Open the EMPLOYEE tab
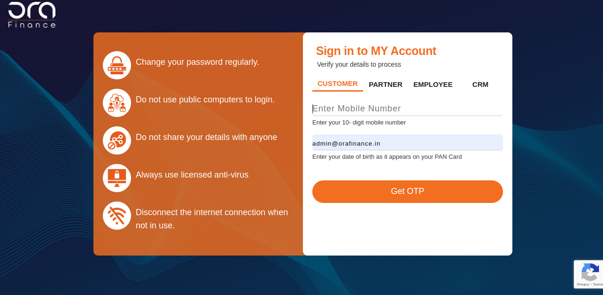 click(433, 85)
